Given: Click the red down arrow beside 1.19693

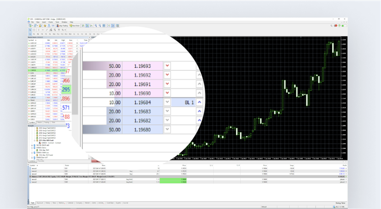Looking at the screenshot, I should pyautogui.click(x=167, y=66).
